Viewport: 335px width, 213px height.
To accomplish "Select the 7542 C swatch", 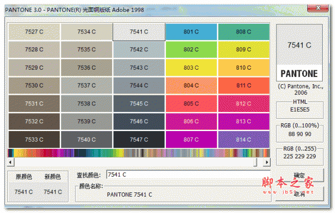I will pos(139,50).
